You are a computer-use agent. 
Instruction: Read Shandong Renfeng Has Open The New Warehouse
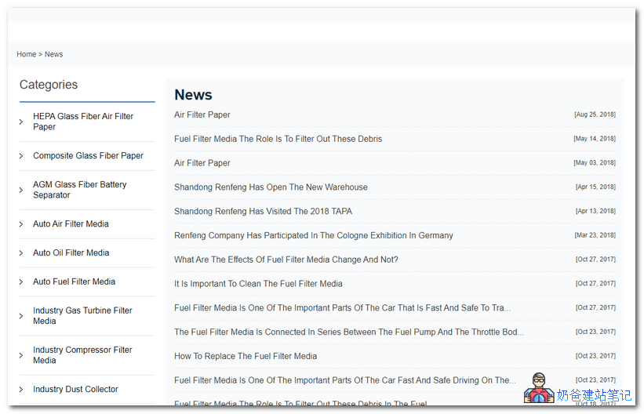click(271, 187)
